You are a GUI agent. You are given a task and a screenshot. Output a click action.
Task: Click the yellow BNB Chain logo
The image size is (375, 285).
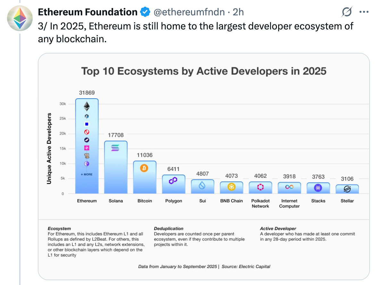[231, 187]
